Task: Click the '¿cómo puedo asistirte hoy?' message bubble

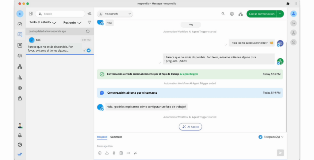Action: (x=252, y=43)
